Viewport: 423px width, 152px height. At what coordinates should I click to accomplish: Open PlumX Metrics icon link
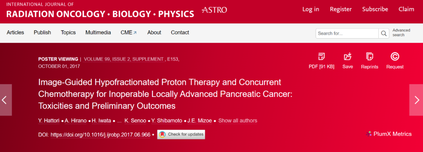[x=369, y=134]
